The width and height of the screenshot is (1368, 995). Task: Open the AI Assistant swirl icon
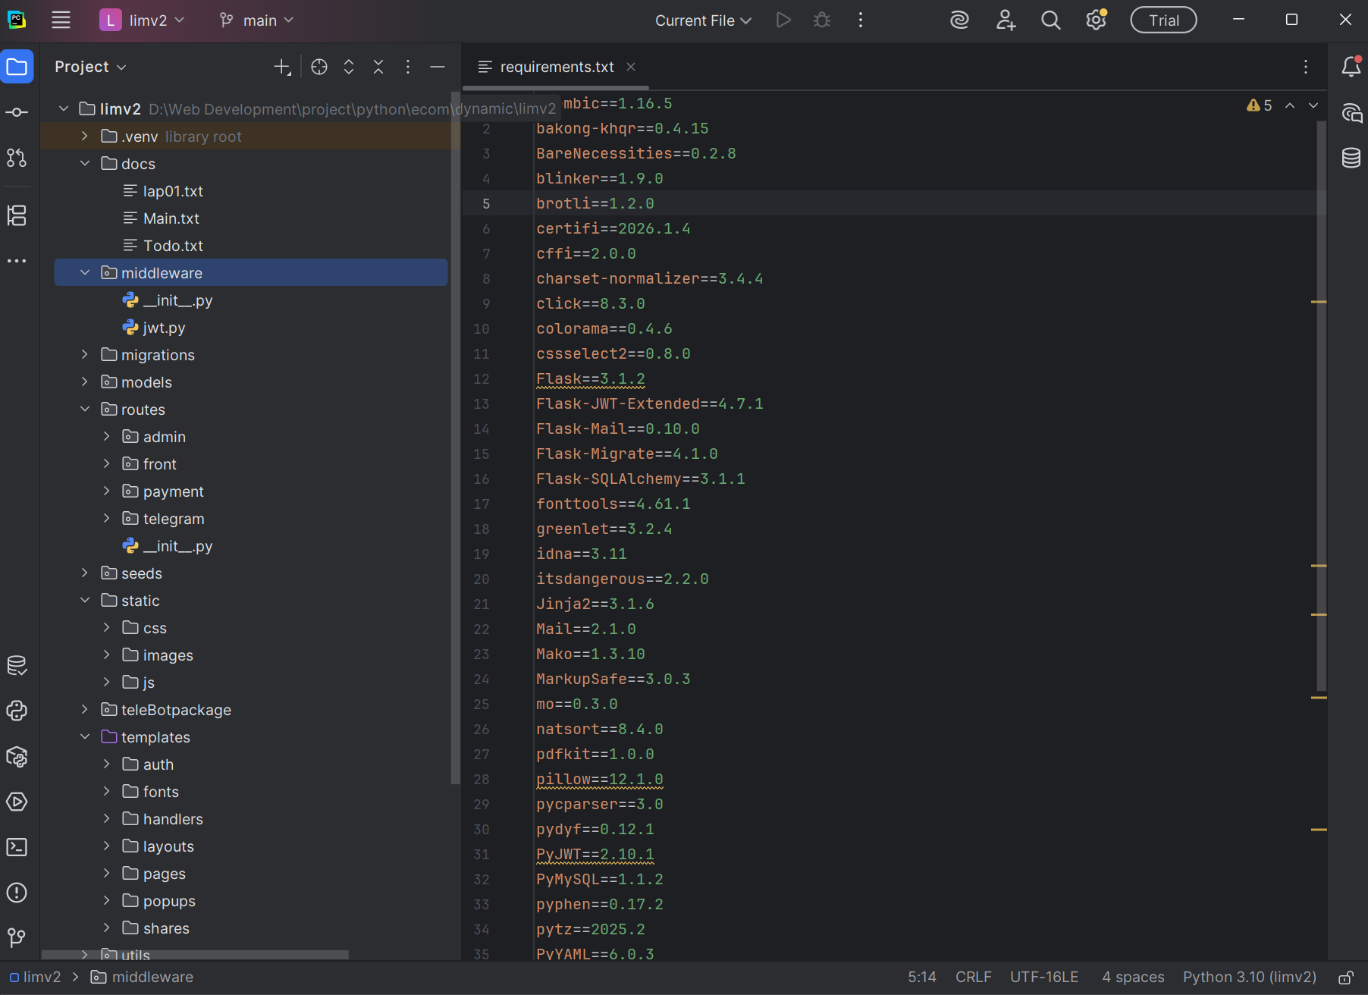coord(960,20)
